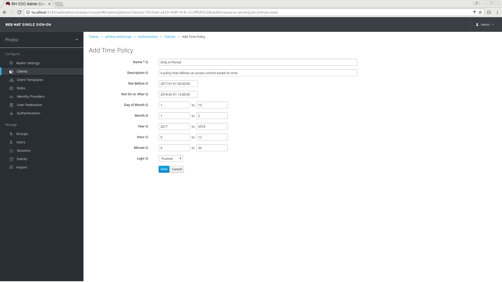Select the Not On or After field
Viewport: 502px width, 282px height.
[x=178, y=94]
